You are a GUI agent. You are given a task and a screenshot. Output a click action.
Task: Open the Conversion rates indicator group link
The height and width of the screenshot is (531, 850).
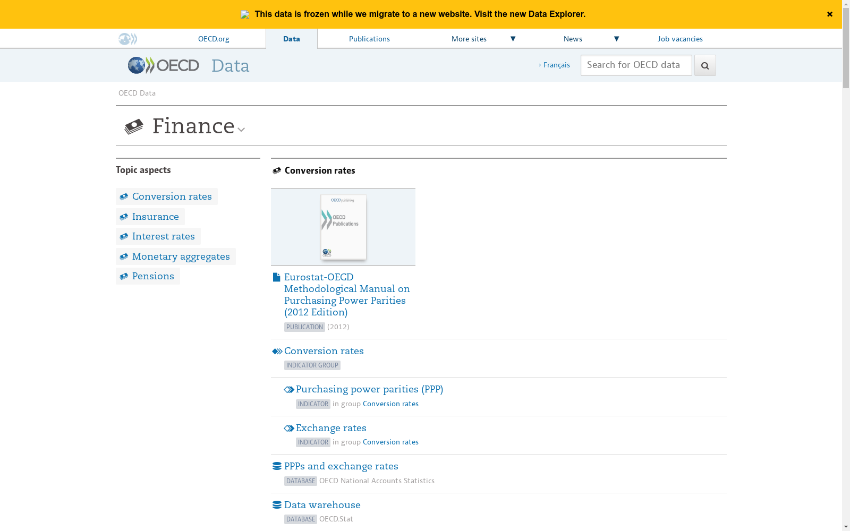(324, 351)
